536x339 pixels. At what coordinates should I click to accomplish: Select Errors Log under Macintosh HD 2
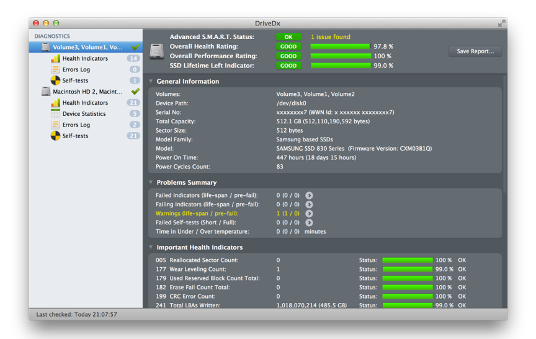(76, 125)
